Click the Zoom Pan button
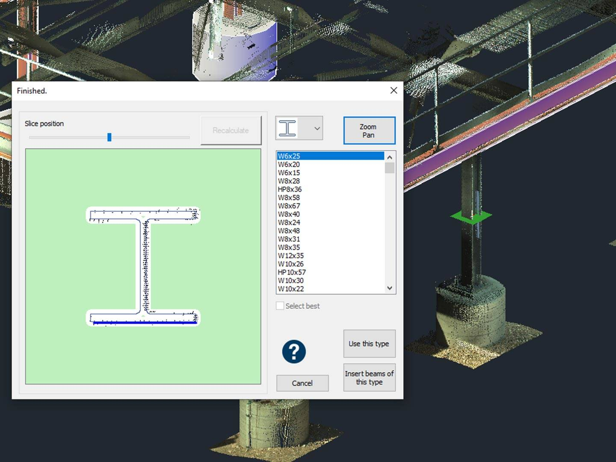Screen dimensions: 616x462 point(369,130)
